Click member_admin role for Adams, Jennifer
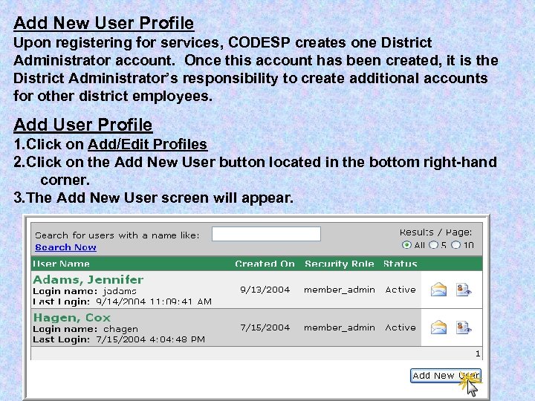The height and width of the screenshot is (401, 535). [x=339, y=290]
